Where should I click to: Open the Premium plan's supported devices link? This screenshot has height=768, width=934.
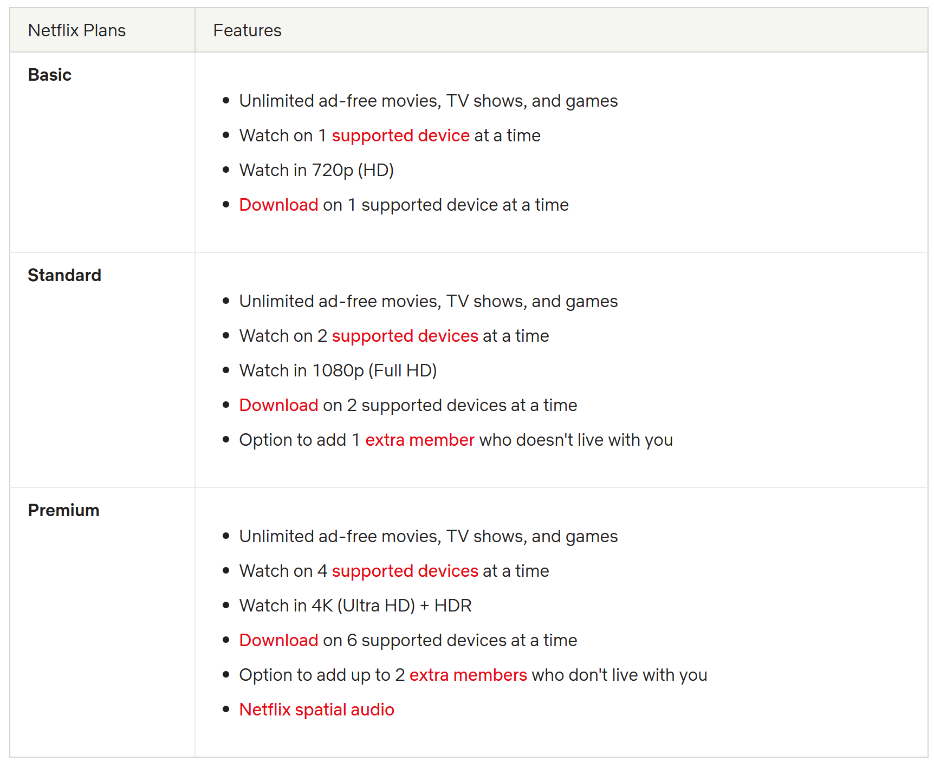(x=405, y=571)
